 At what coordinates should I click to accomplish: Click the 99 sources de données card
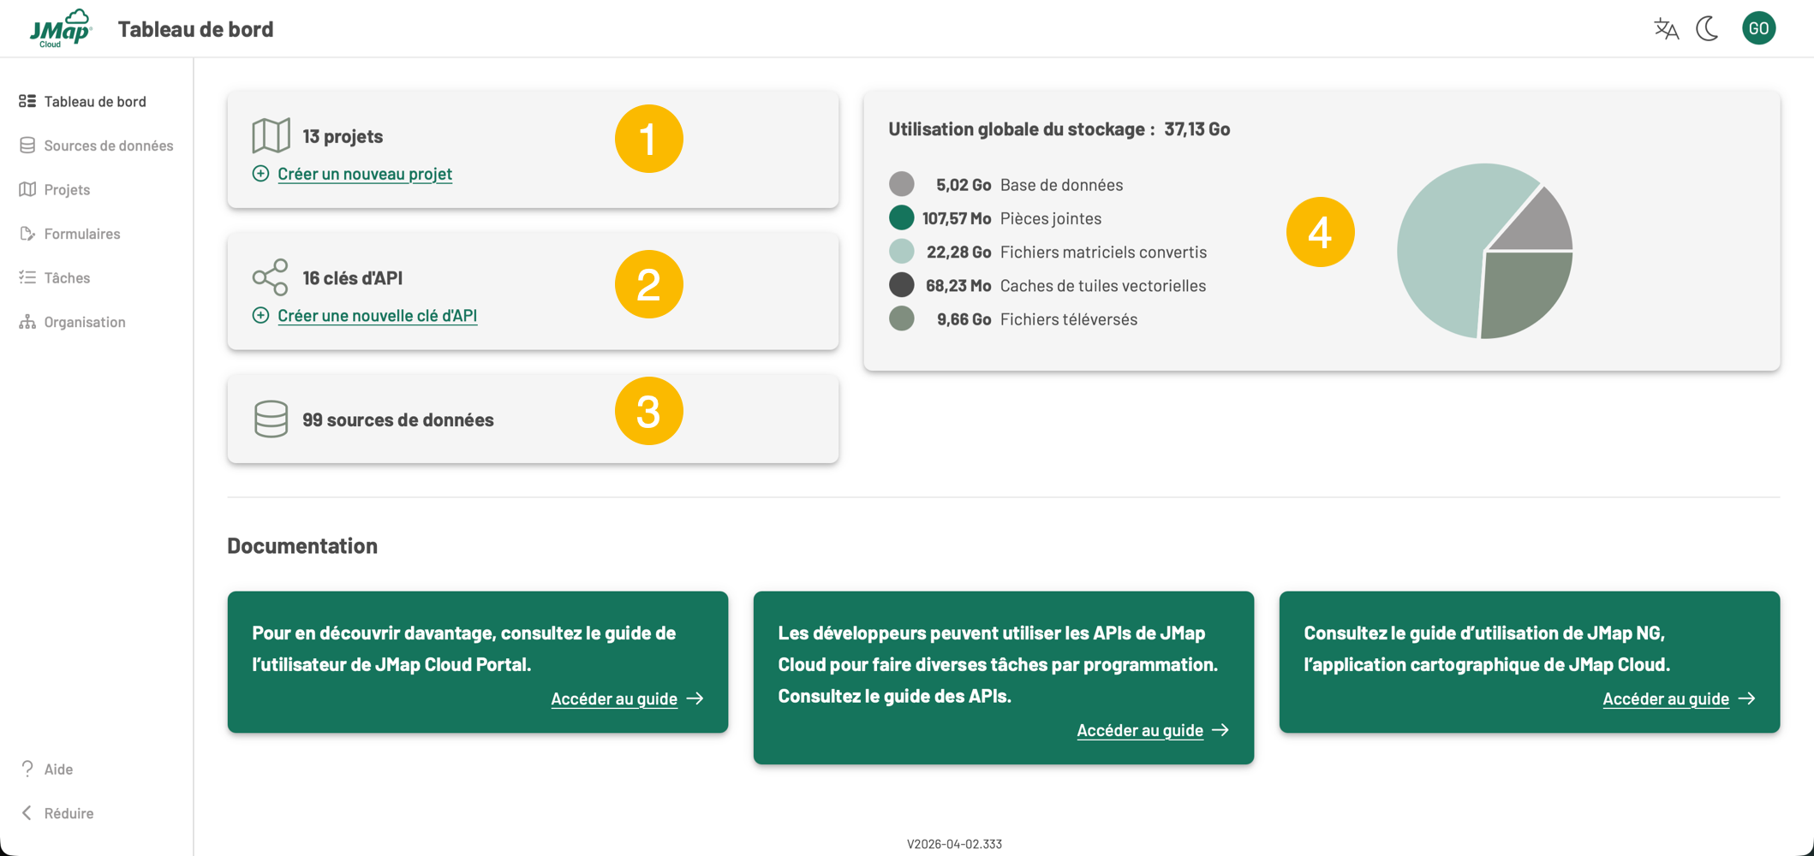click(532, 419)
